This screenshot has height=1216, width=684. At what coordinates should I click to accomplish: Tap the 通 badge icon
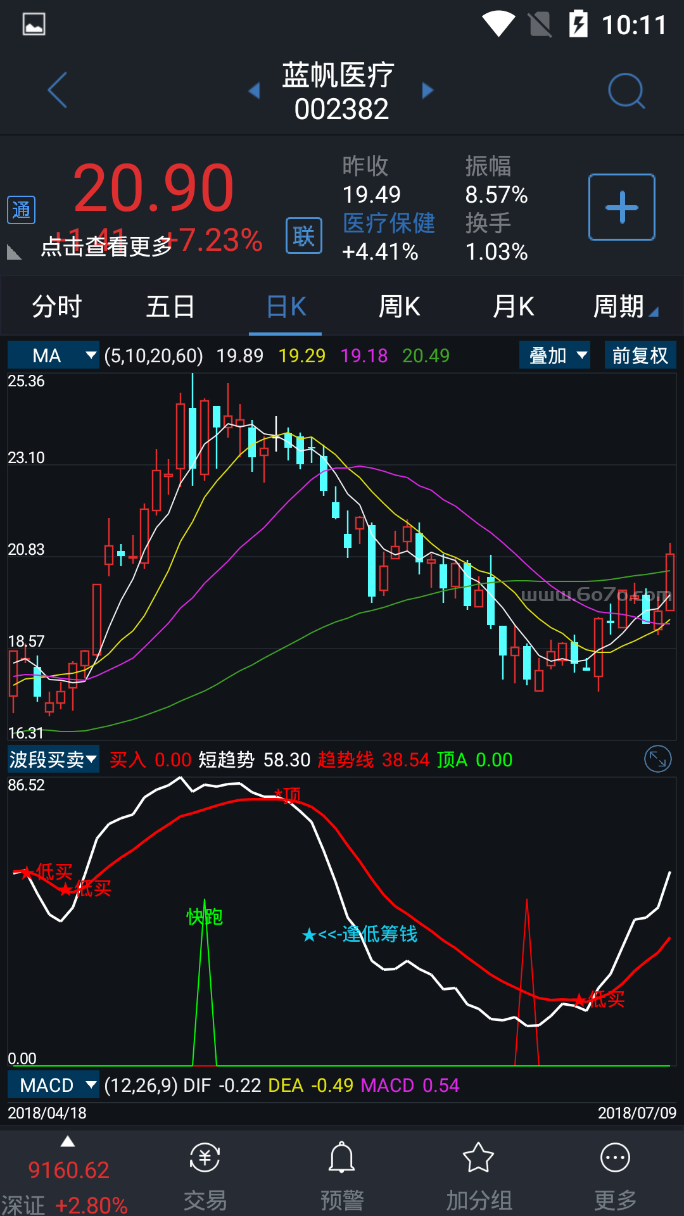[x=21, y=210]
